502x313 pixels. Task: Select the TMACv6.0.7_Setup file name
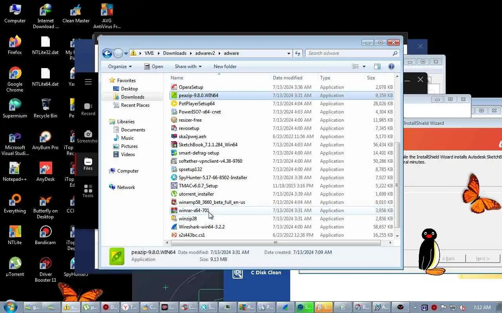point(198,186)
